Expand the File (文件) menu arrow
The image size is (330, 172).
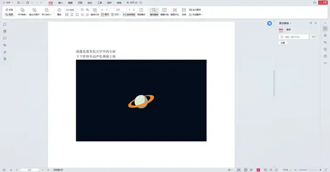(12, 3)
